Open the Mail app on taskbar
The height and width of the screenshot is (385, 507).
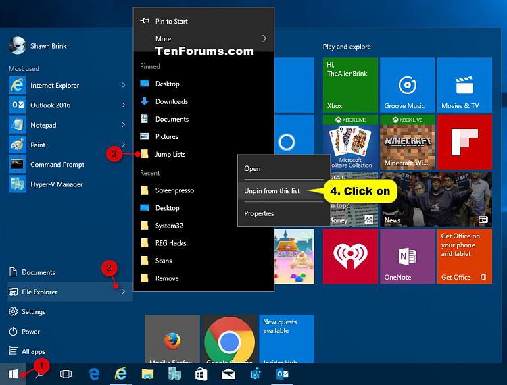coord(228,374)
